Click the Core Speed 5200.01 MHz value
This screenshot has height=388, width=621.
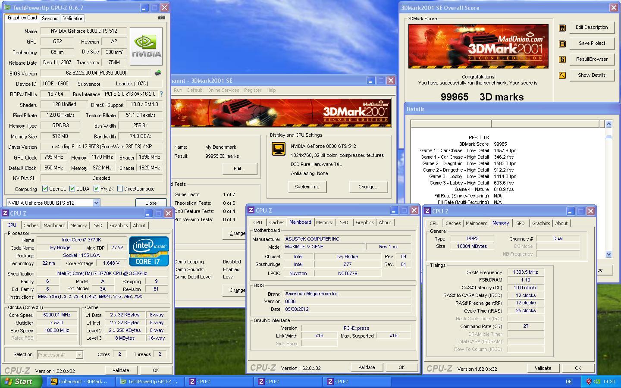pos(57,315)
